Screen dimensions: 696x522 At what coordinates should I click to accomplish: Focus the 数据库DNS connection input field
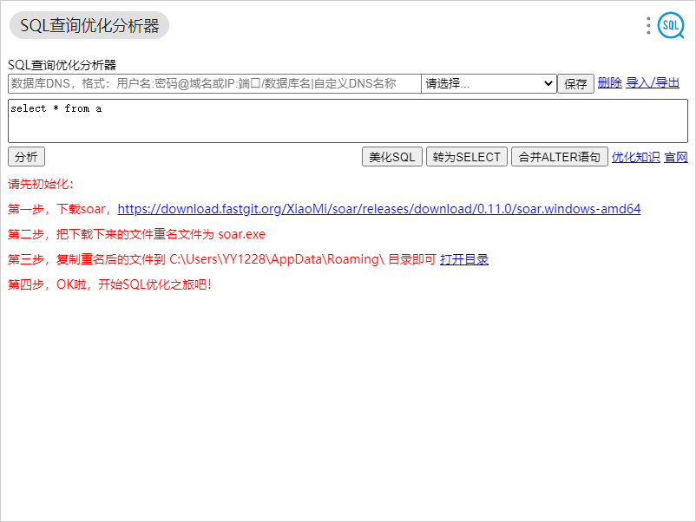214,83
